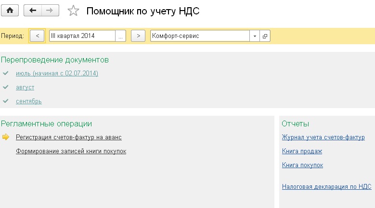Open the август reposting link

tap(25, 87)
